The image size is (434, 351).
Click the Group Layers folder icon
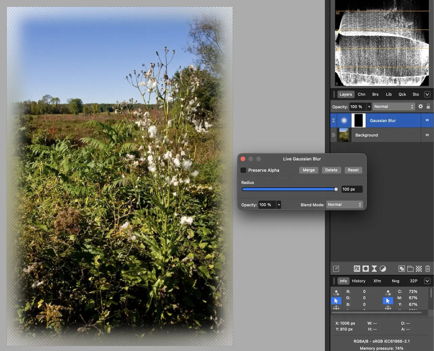coord(410,269)
